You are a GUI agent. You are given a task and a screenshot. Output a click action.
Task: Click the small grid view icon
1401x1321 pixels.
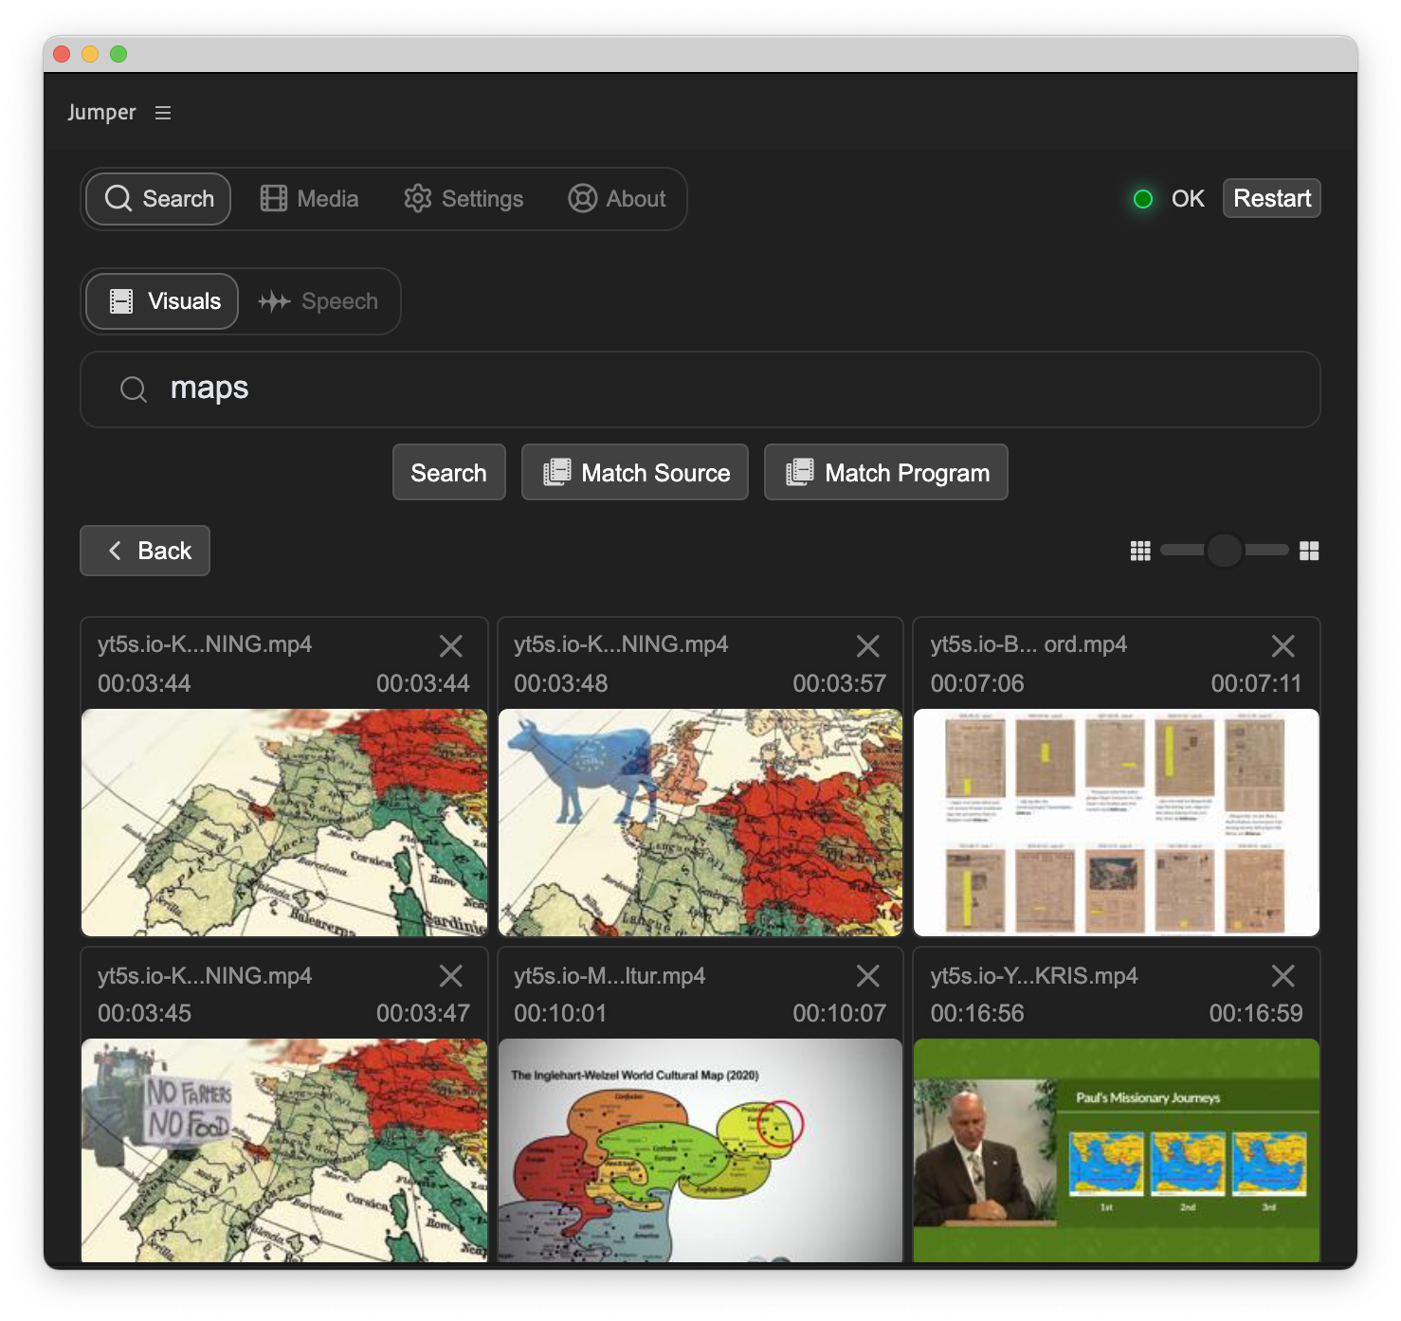pos(1140,551)
